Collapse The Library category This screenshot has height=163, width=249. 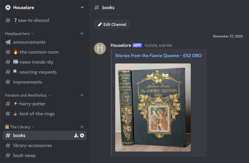coord(20,127)
